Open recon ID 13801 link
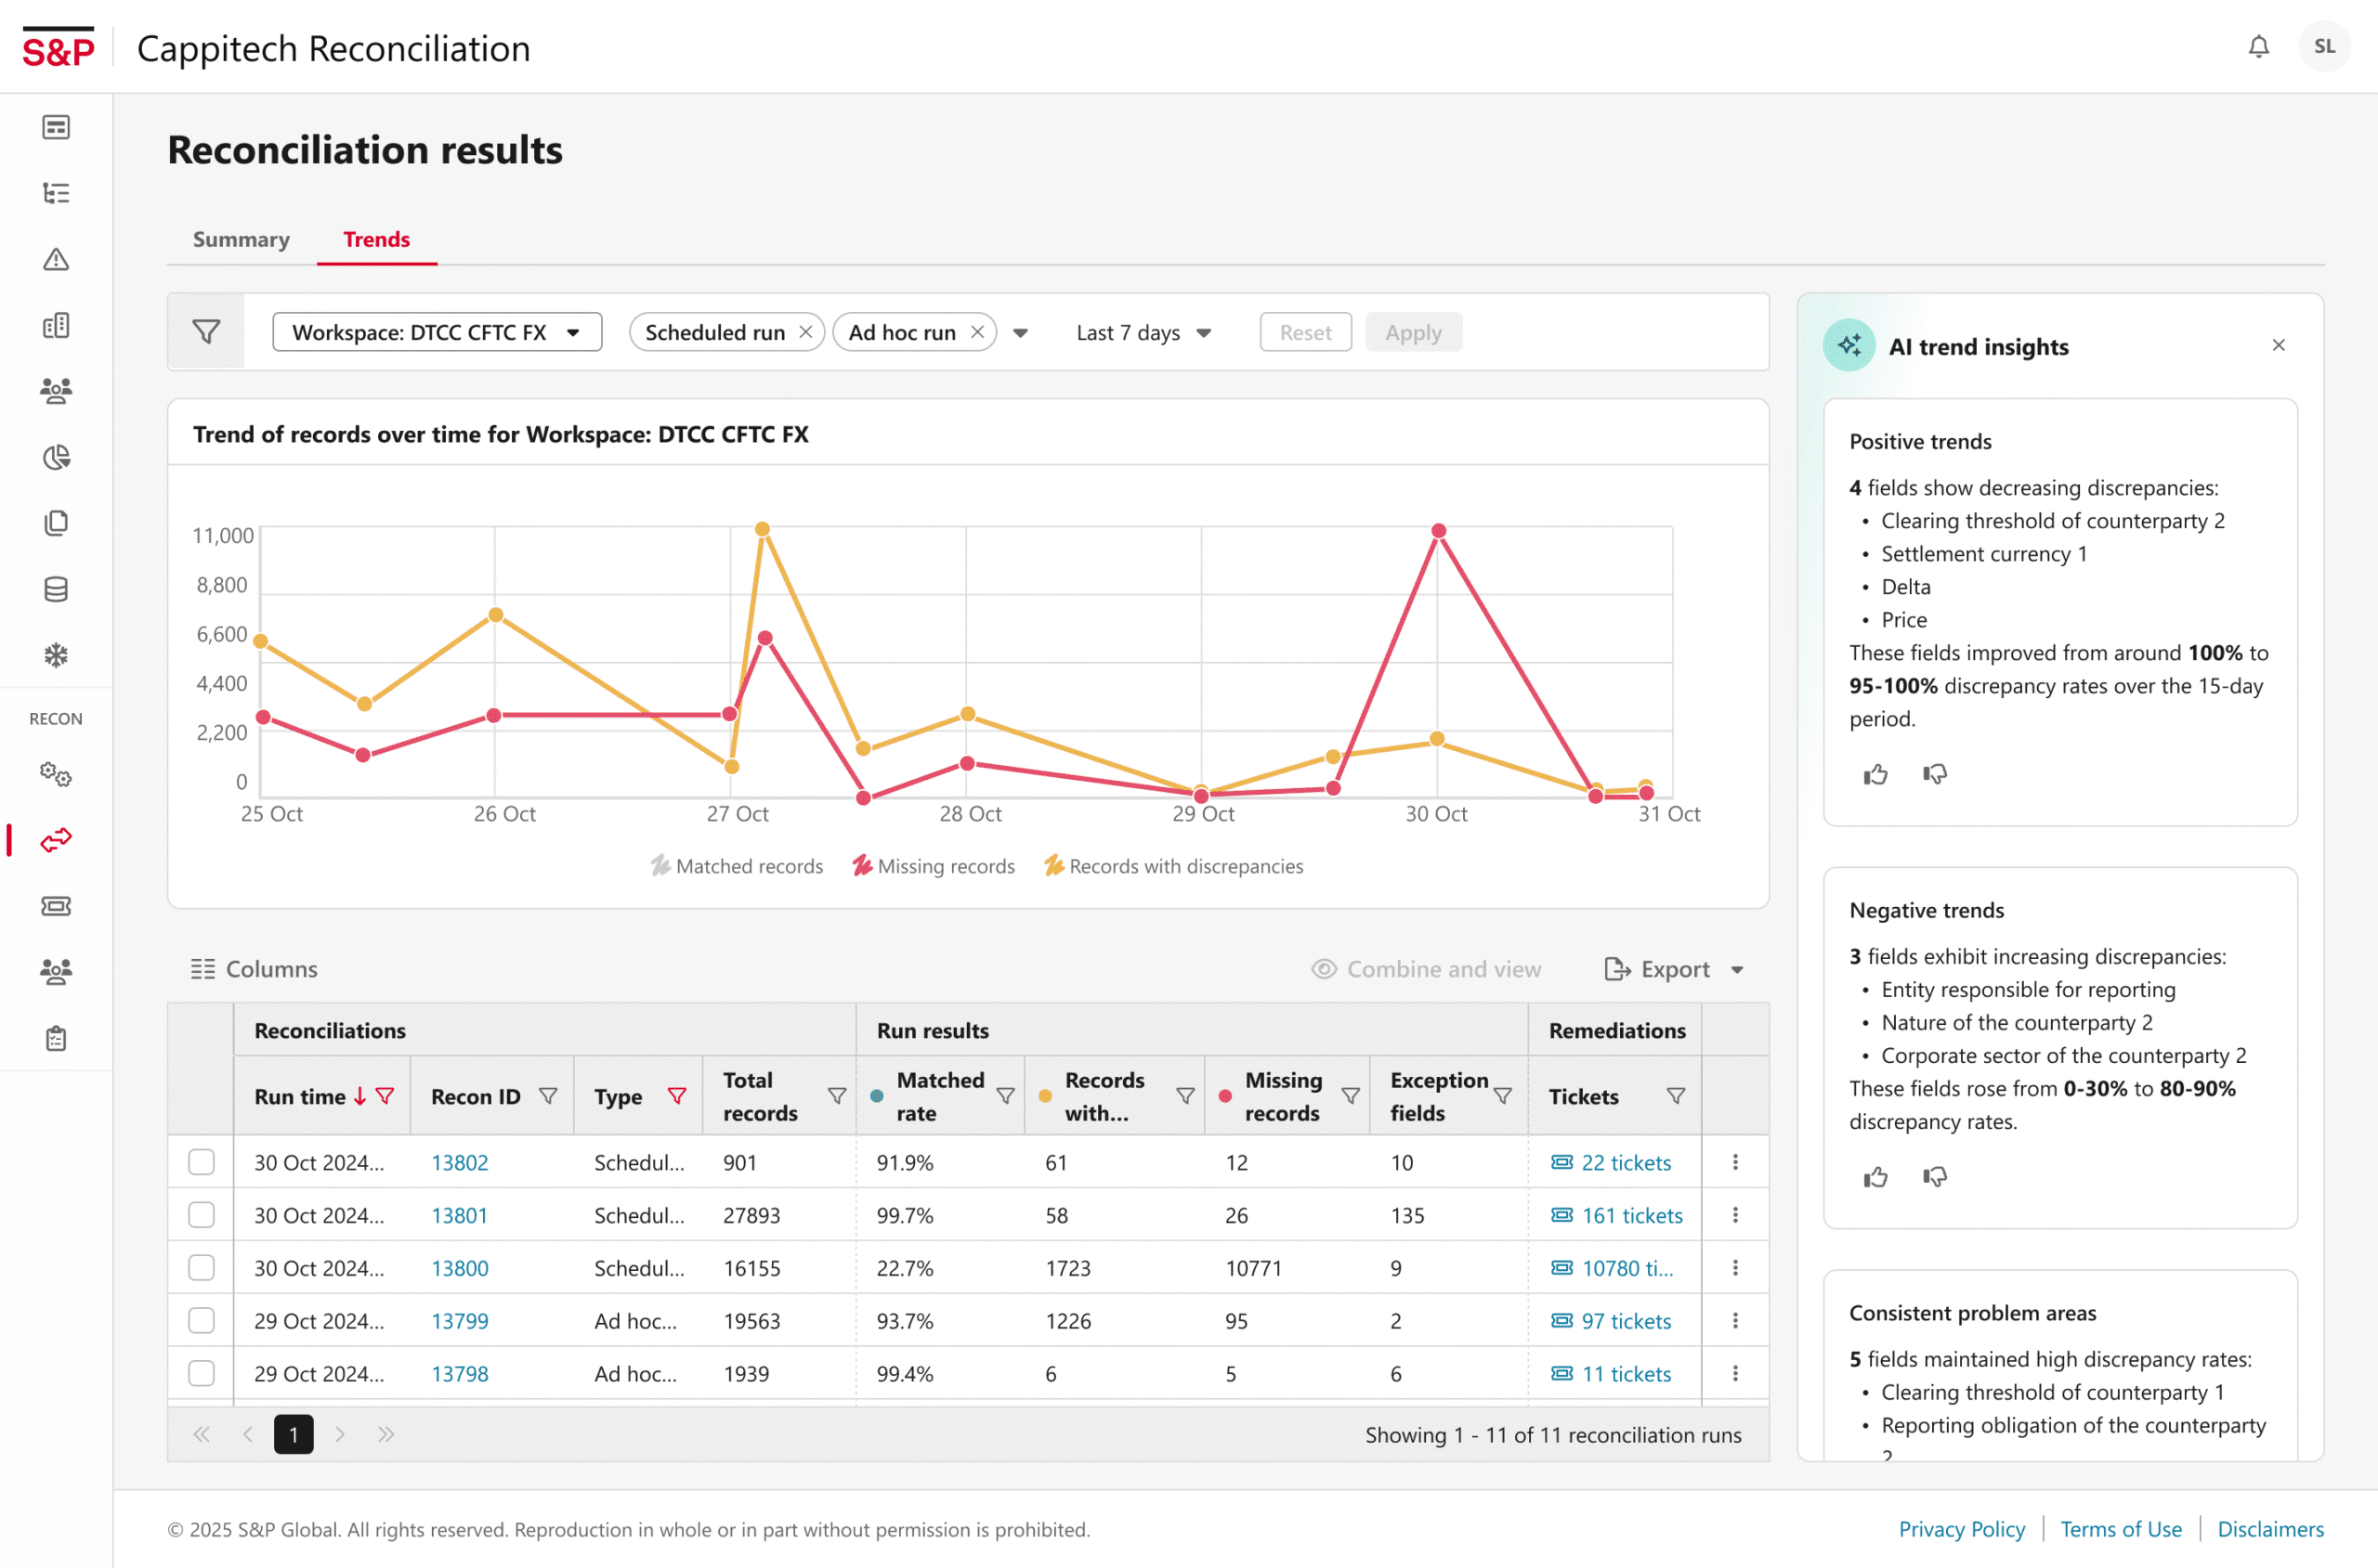2378x1568 pixels. 459,1215
